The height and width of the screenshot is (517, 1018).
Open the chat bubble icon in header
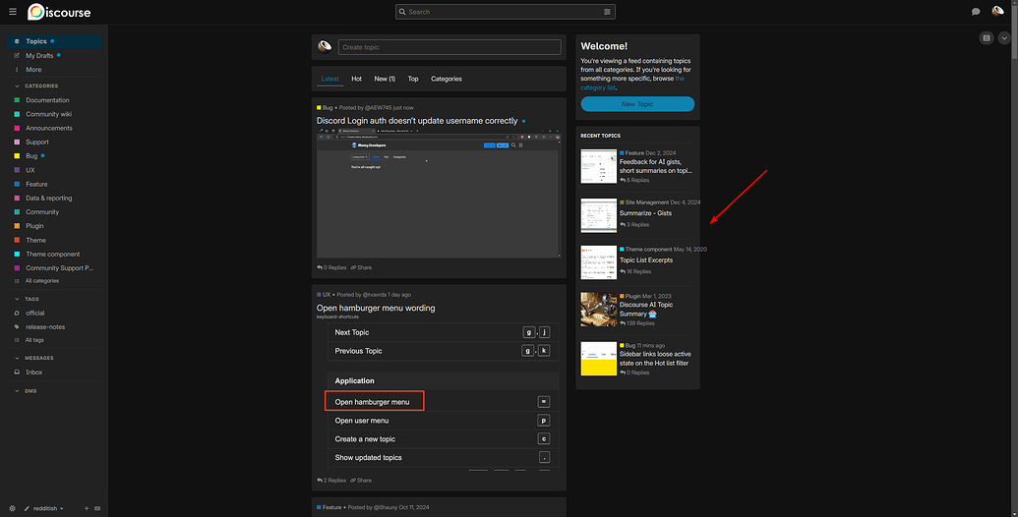point(976,12)
